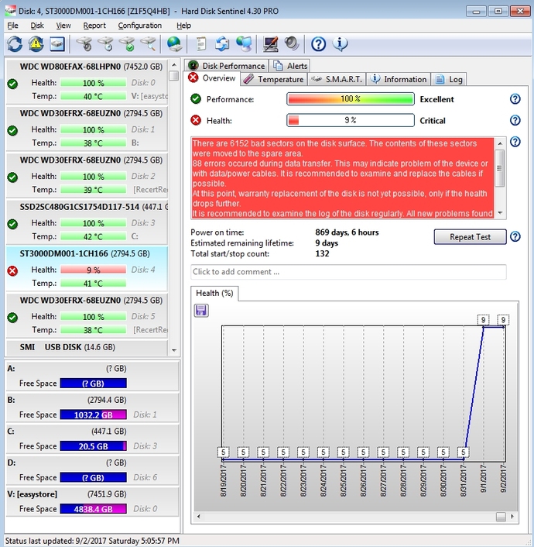
Task: Click the Performance 100 % progress bar
Action: (x=351, y=98)
